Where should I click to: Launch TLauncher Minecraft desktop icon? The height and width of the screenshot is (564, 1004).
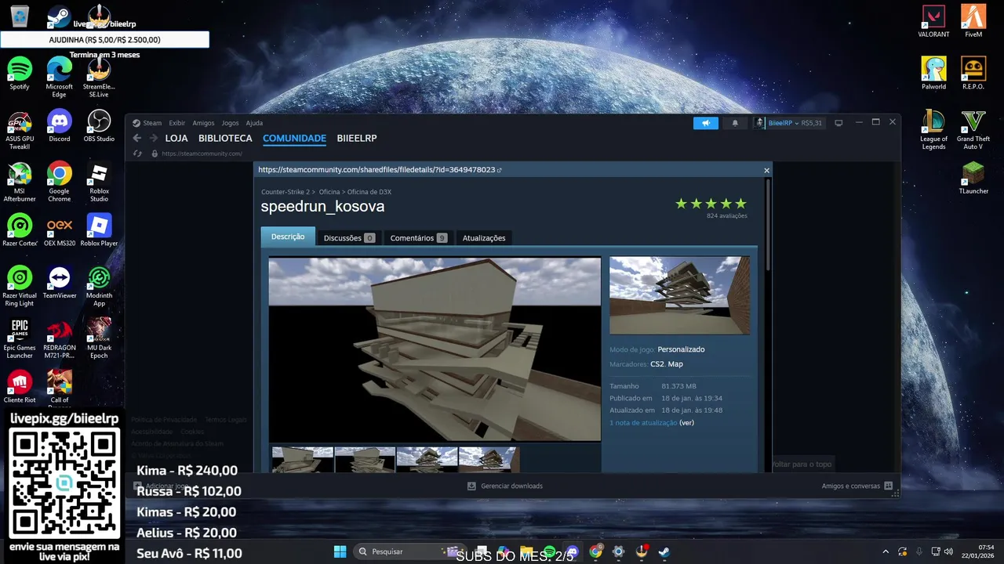click(x=973, y=178)
